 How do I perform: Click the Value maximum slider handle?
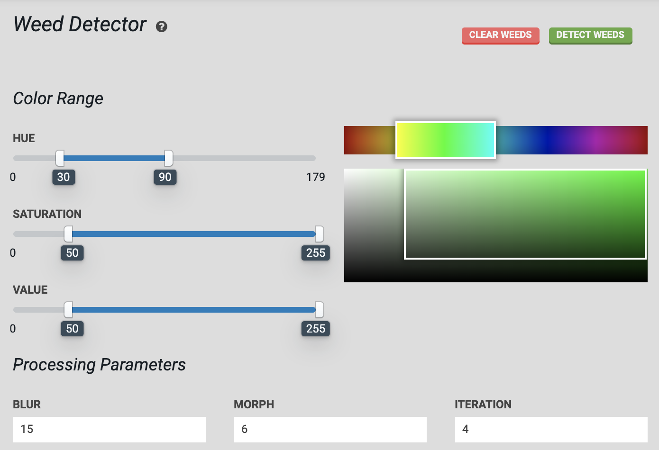click(x=320, y=309)
